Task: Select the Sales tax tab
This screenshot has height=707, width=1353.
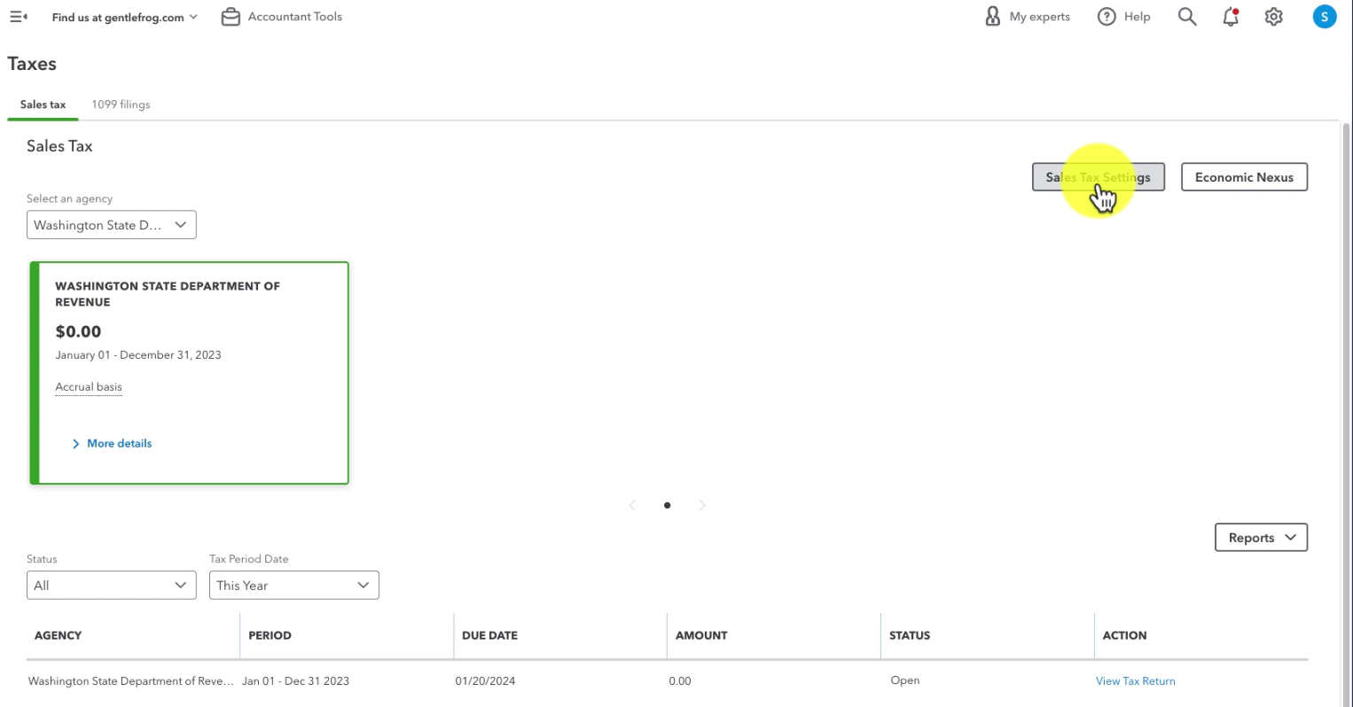Action: tap(43, 105)
